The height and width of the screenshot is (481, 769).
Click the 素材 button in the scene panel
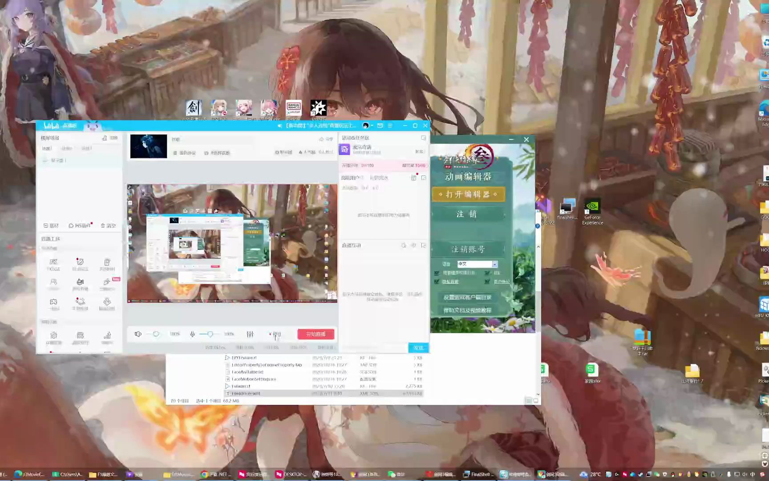(x=51, y=226)
